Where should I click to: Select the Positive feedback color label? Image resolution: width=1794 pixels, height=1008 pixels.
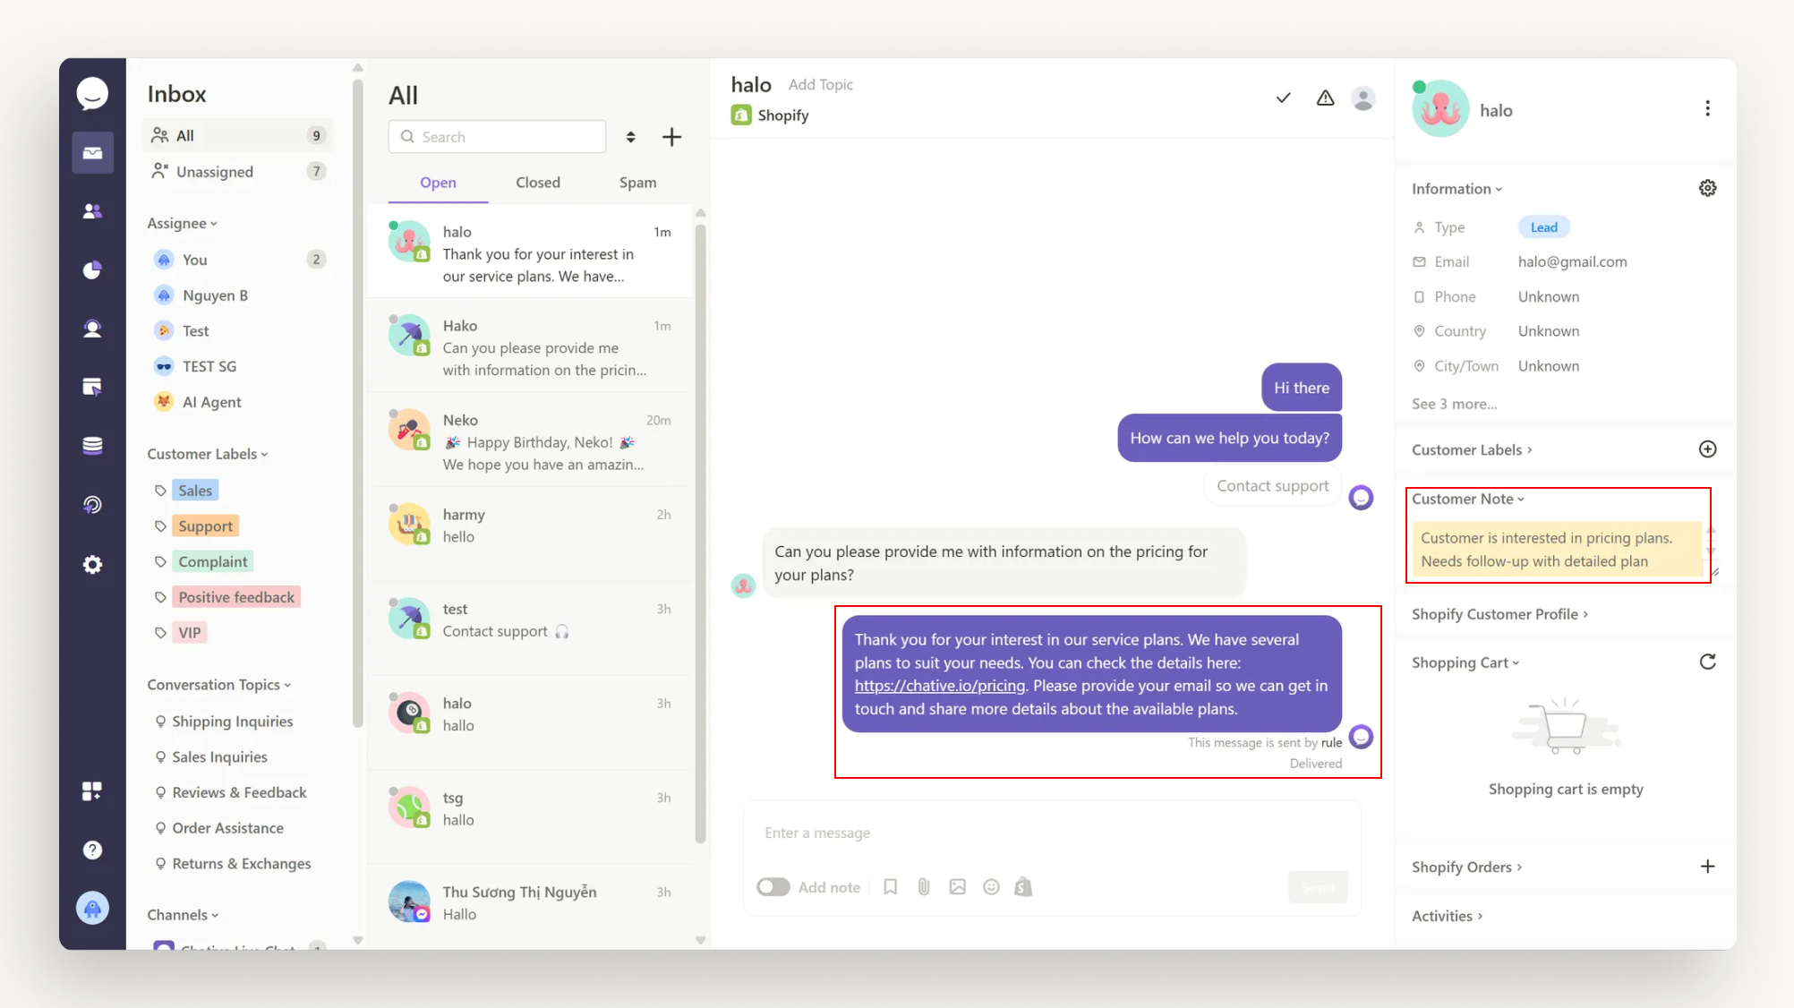coord(236,597)
